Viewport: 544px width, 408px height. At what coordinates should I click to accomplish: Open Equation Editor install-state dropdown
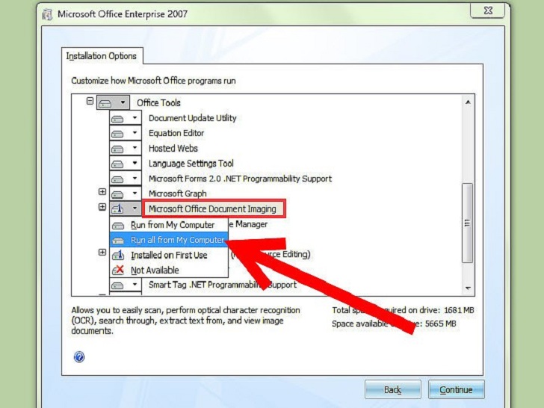[126, 133]
